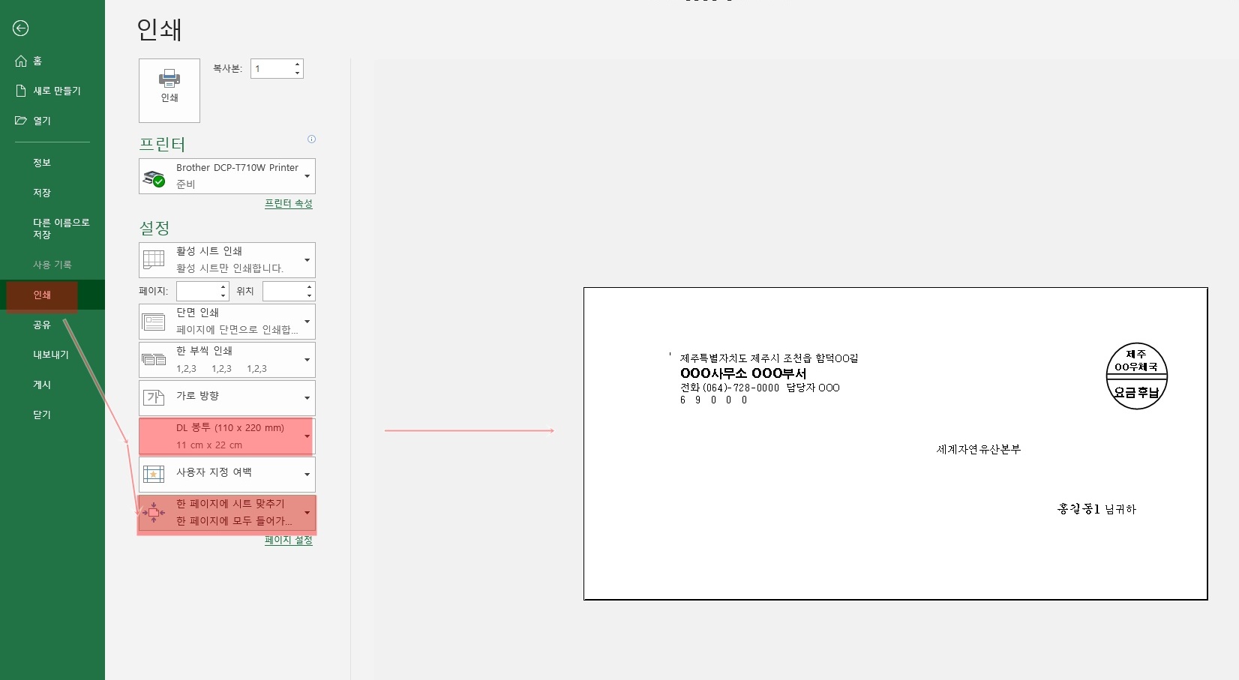Click 홍길동1 님귀하 text in preview

coord(1096,509)
